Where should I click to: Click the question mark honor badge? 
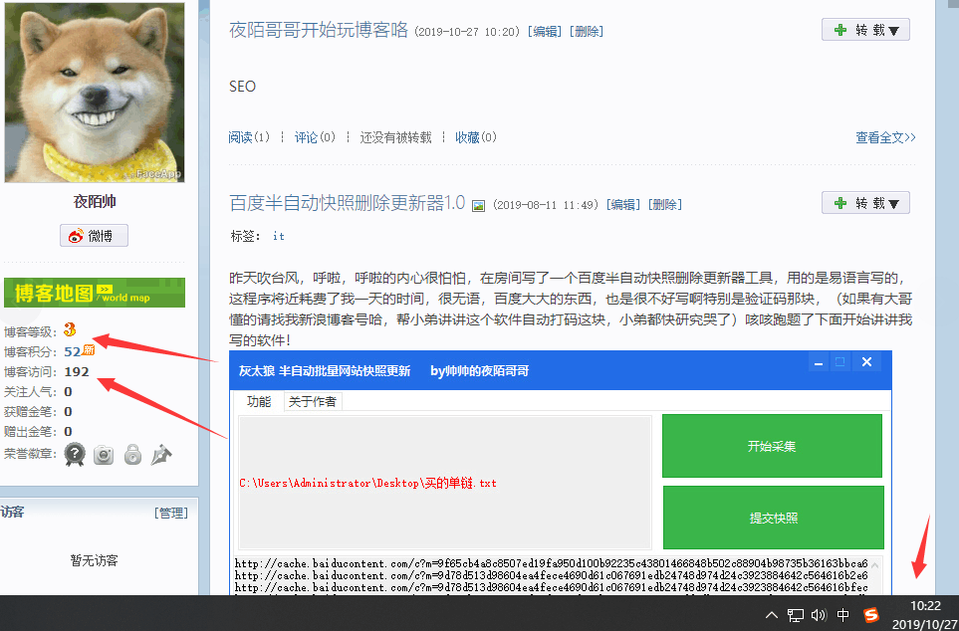point(75,455)
